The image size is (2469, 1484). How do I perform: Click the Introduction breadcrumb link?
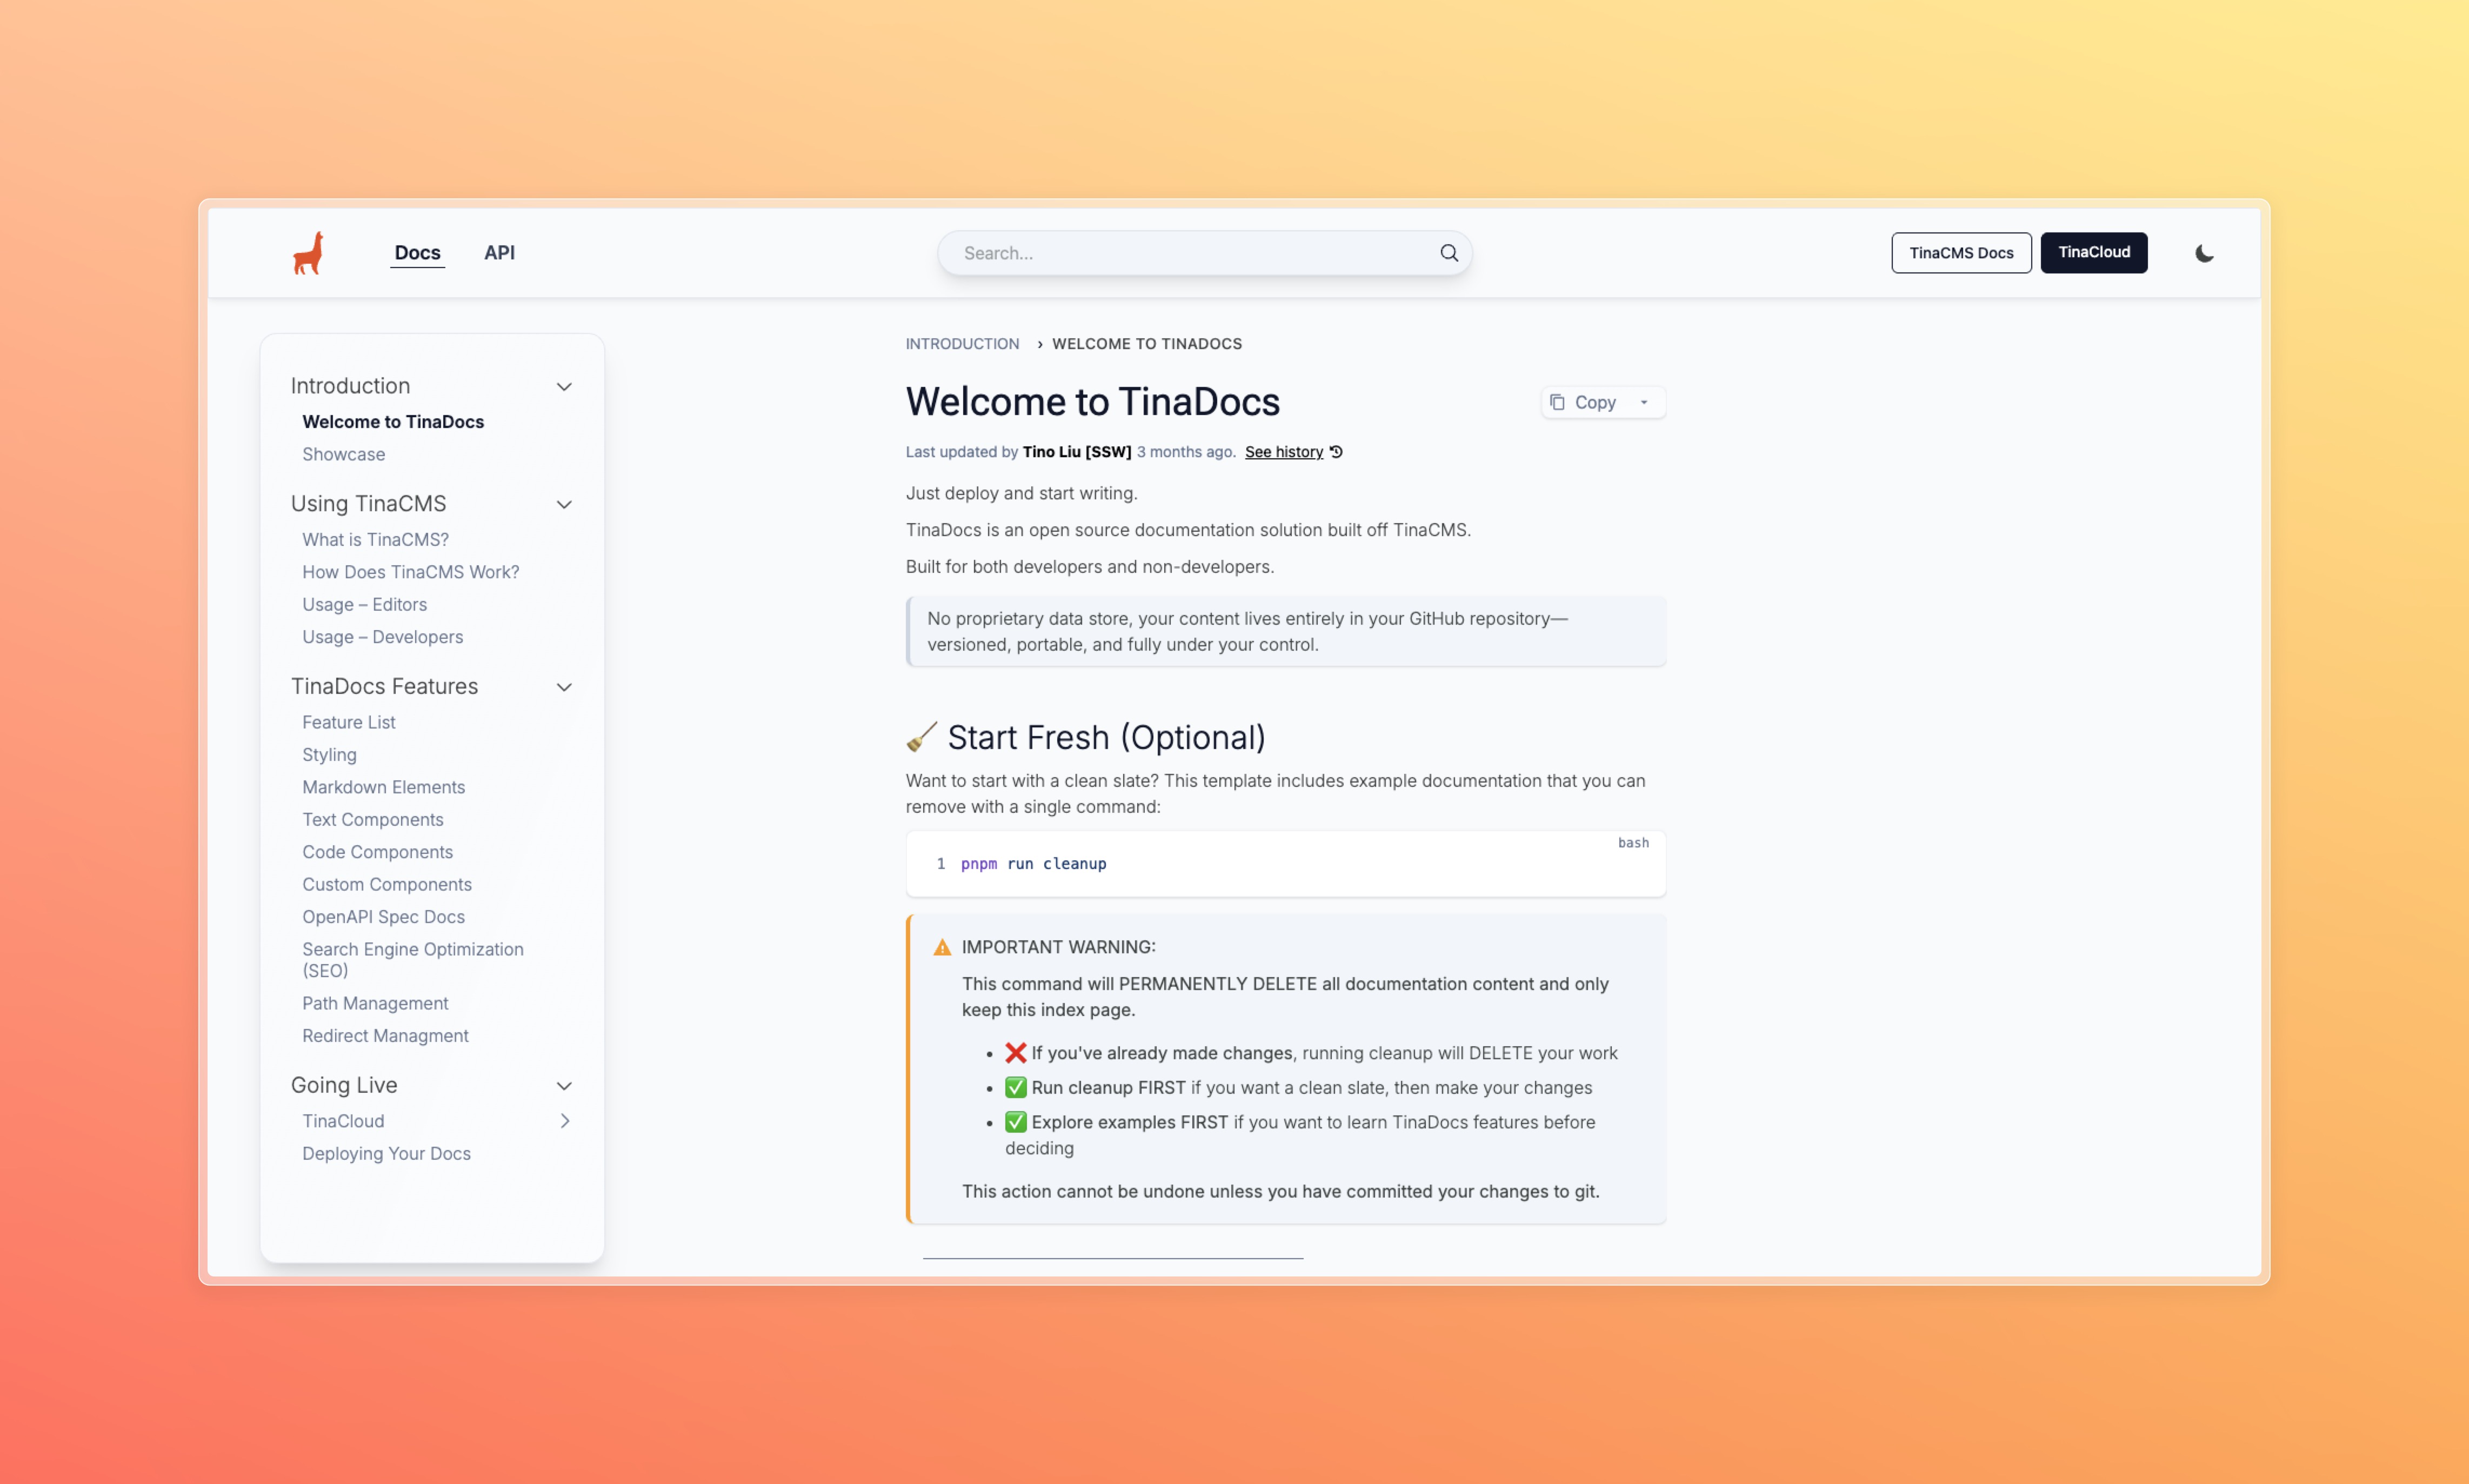pos(962,344)
